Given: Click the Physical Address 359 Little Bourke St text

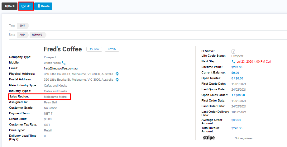Looking at the screenshot, I should pos(79,74).
